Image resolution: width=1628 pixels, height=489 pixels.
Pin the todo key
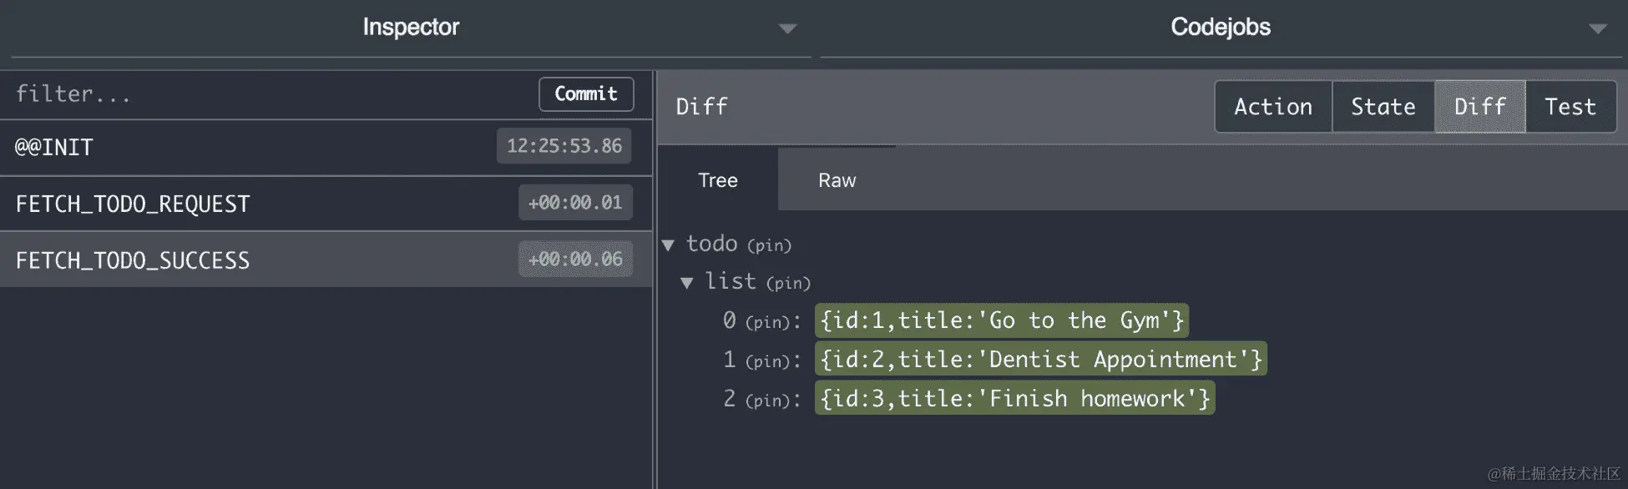click(x=769, y=245)
